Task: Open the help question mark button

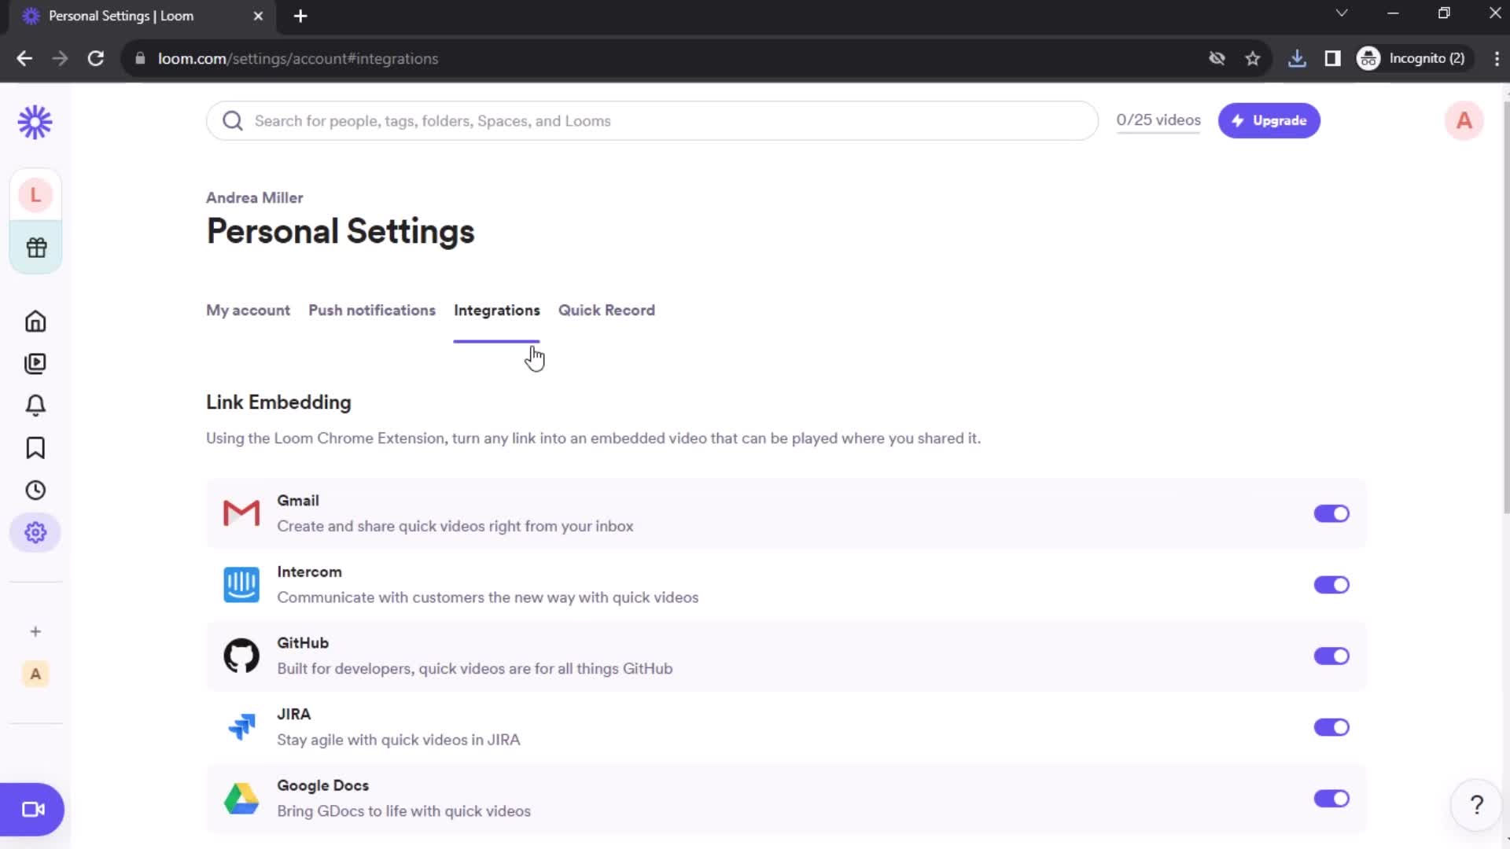Action: tap(1476, 805)
